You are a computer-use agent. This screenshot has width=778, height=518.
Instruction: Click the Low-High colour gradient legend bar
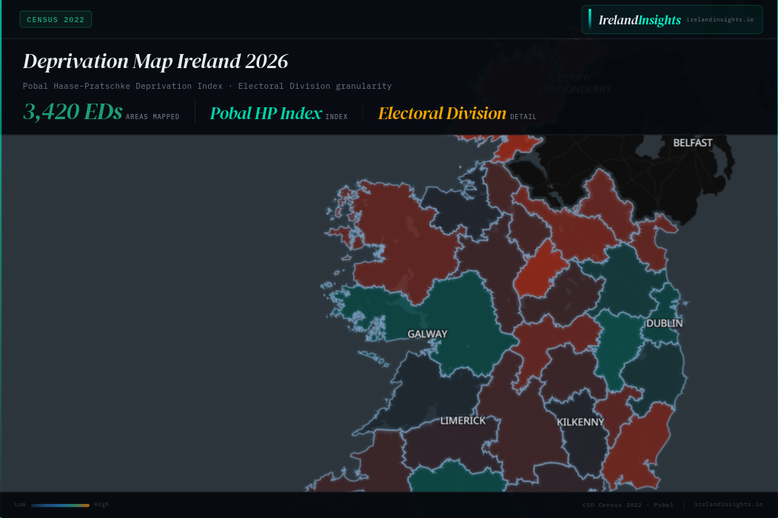click(60, 505)
